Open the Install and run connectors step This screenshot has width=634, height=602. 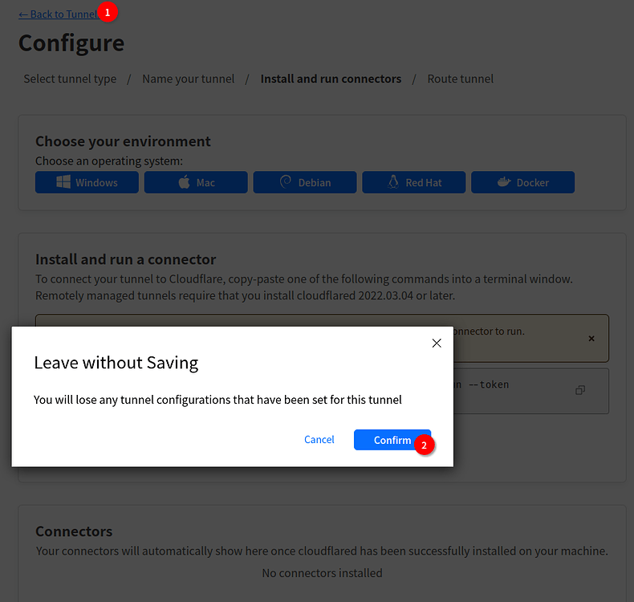pos(331,79)
